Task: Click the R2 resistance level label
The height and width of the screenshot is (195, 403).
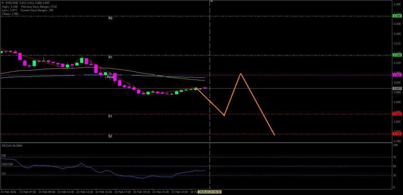Action: pyautogui.click(x=110, y=18)
